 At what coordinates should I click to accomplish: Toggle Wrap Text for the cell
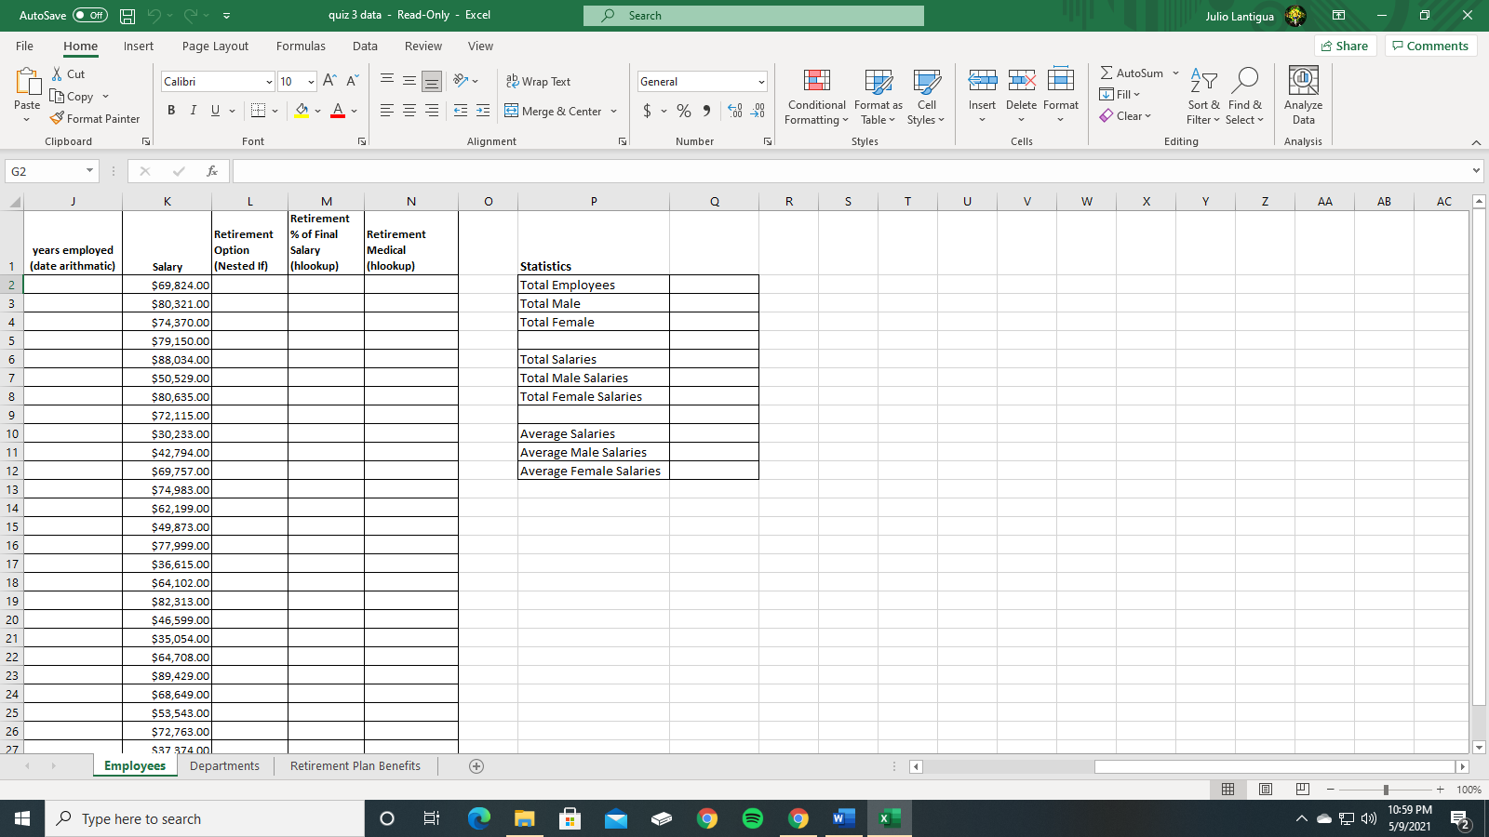(x=538, y=82)
